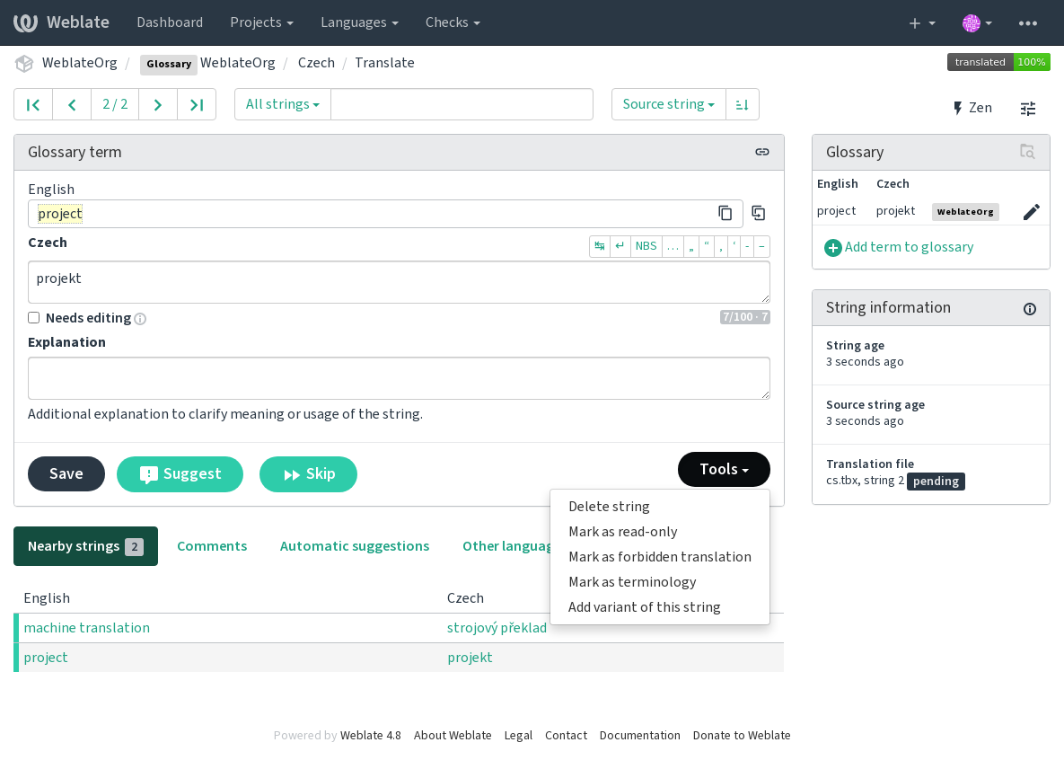Open the Other languages tab
The width and height of the screenshot is (1064, 769).
[x=506, y=546]
